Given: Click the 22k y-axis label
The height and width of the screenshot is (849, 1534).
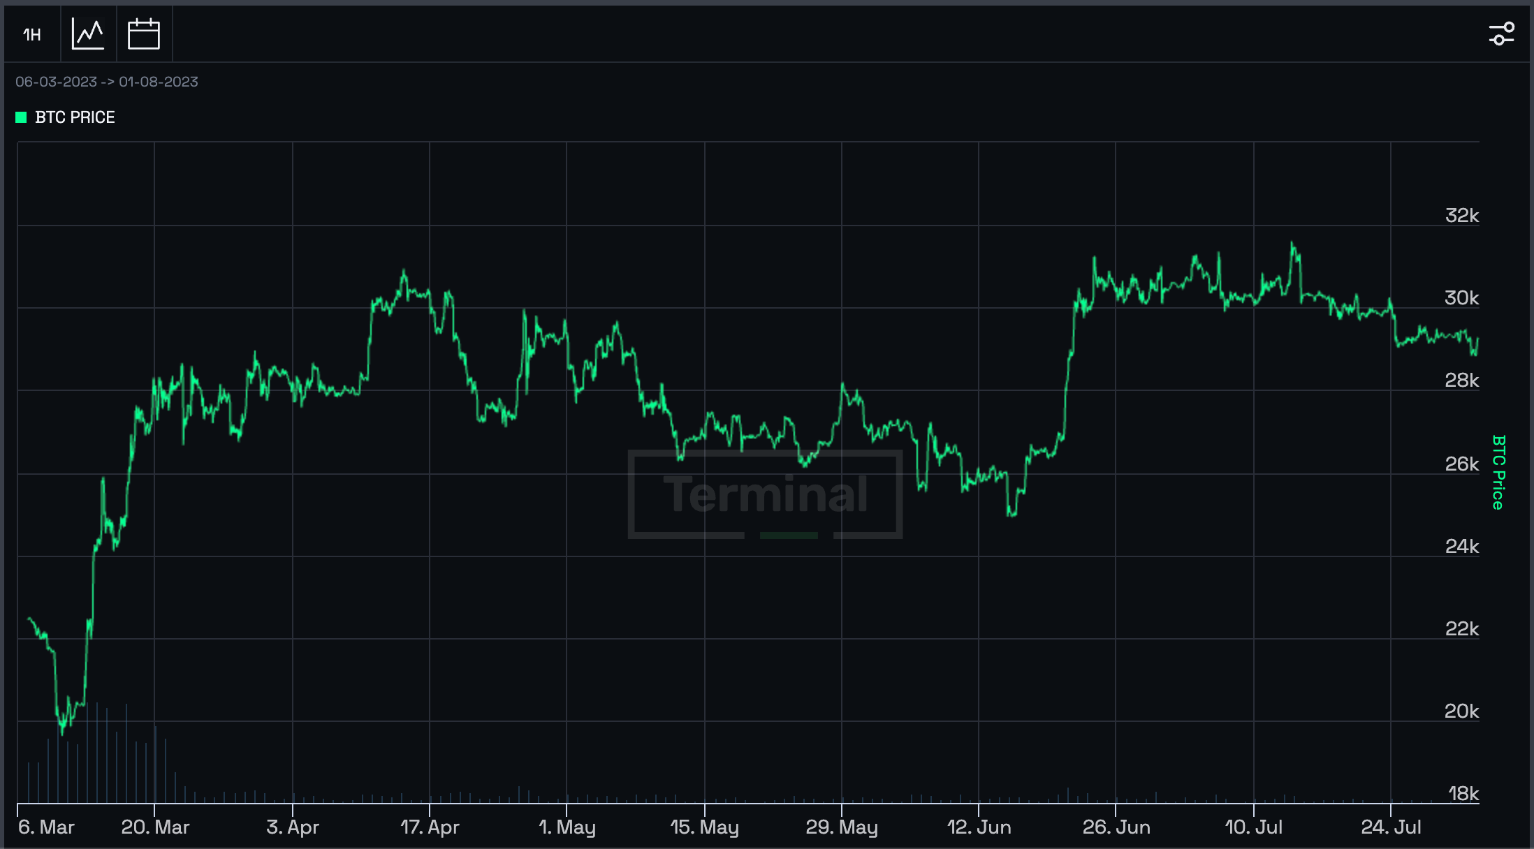Looking at the screenshot, I should point(1461,628).
